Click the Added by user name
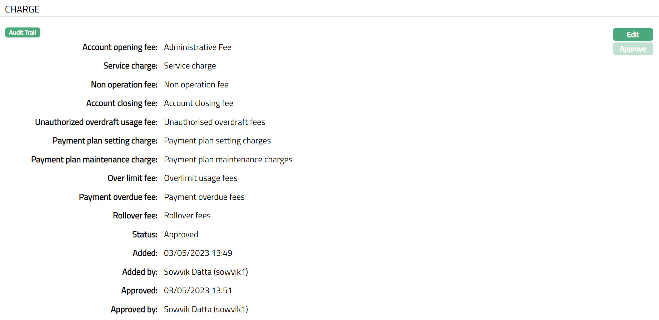 point(206,272)
